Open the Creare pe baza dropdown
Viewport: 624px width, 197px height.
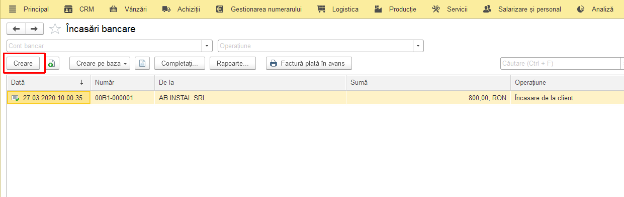(x=100, y=63)
